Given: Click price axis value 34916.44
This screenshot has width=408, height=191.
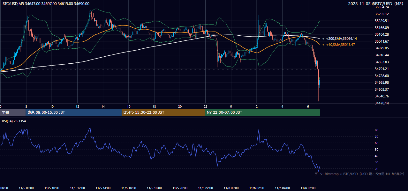Looking at the screenshot, I should [382, 55].
